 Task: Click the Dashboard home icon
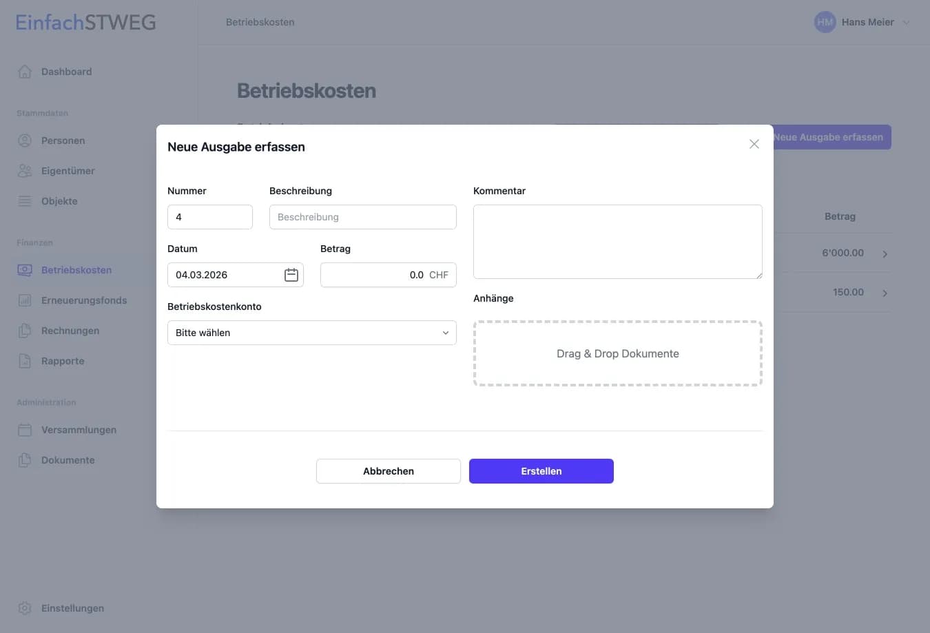(x=25, y=72)
